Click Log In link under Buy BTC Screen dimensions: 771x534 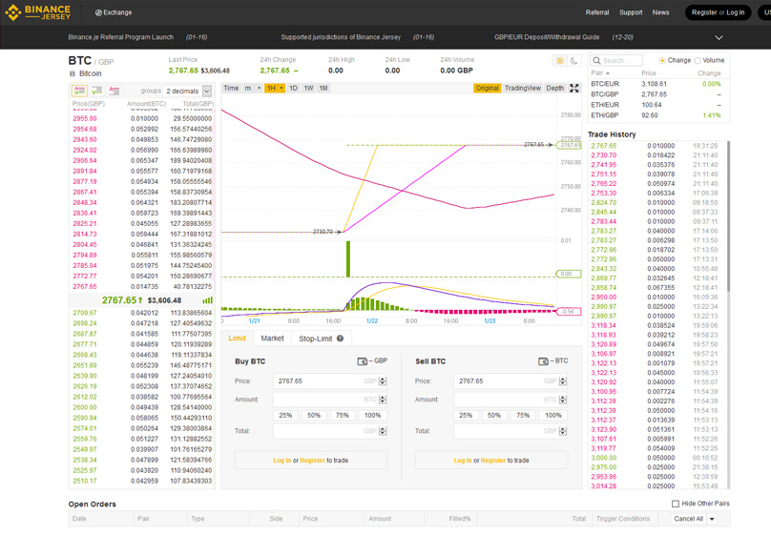pyautogui.click(x=281, y=461)
